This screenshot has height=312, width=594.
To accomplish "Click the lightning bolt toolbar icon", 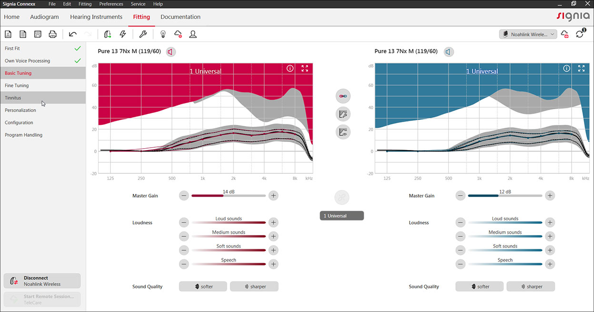I will pyautogui.click(x=123, y=34).
